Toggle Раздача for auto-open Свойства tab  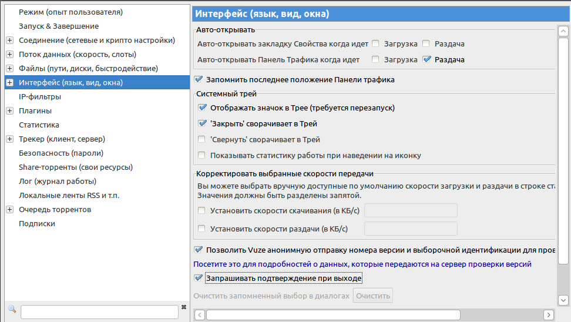[x=426, y=43]
